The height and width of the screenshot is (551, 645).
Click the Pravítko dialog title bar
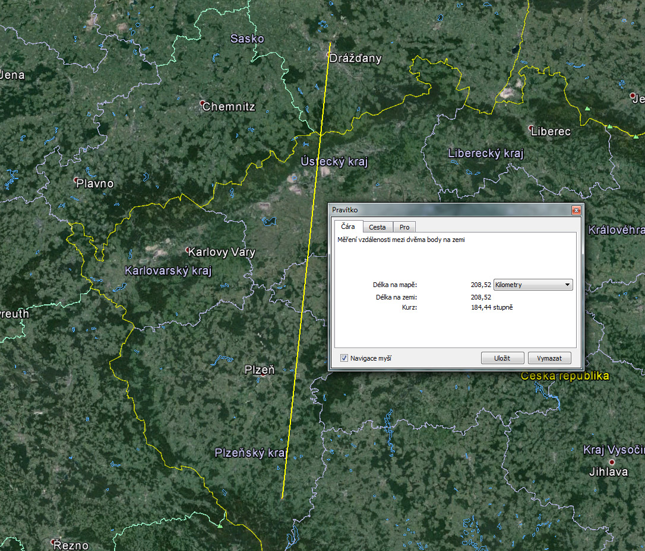(x=445, y=211)
